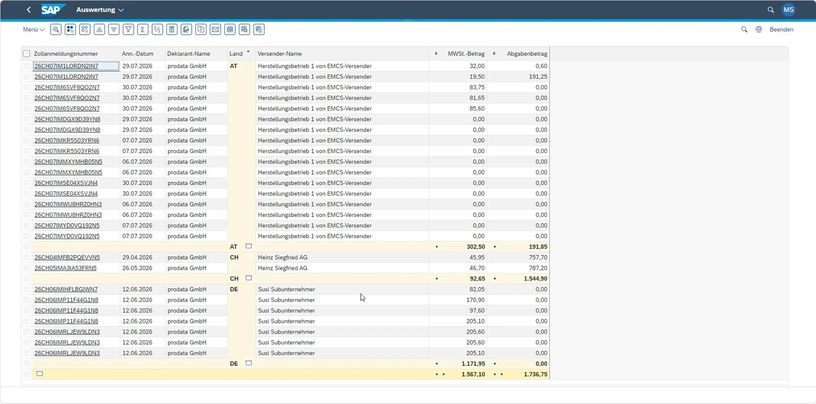
Task: Click the Select All toolbar icon
Action: [x=70, y=30]
